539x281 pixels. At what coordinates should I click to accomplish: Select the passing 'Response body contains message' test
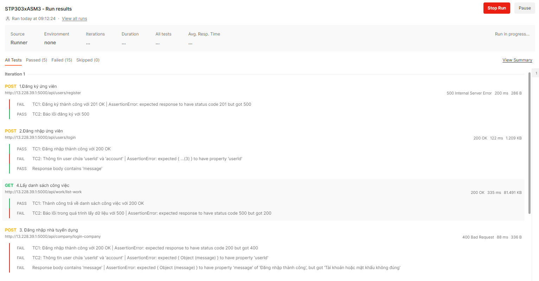pyautogui.click(x=67, y=168)
